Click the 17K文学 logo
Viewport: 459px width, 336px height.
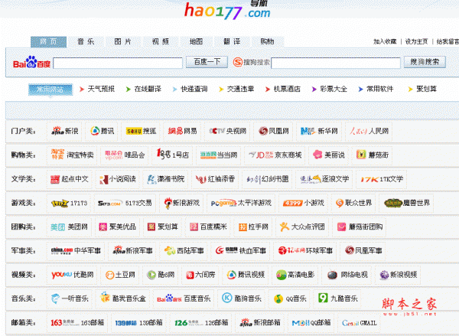pos(369,179)
